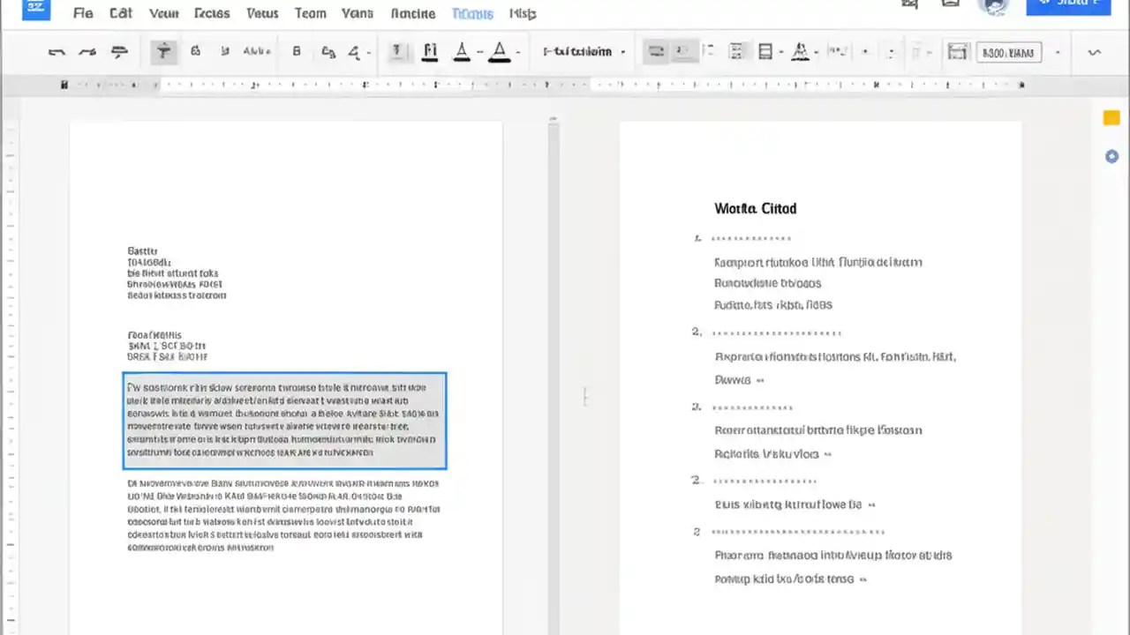The height and width of the screenshot is (635, 1130).
Task: Click the Redo icon
Action: click(x=87, y=51)
